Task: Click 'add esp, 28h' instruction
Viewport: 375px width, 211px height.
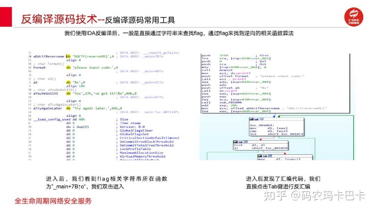Action: point(219,105)
